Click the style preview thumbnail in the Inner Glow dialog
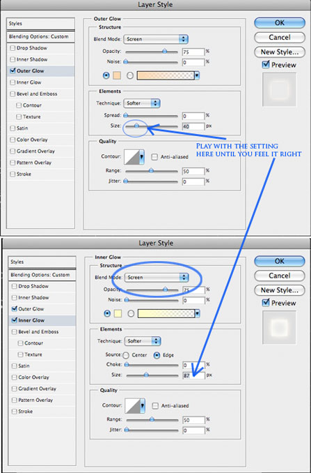311x473 pixels. click(279, 327)
